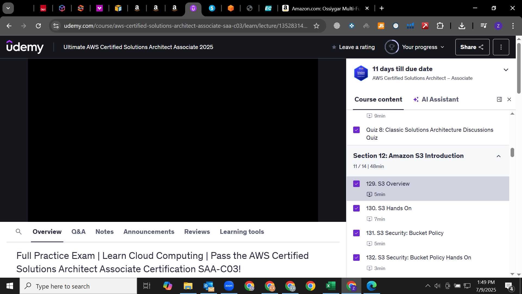Switch to the EC browser tab
The width and height of the screenshot is (522, 294).
[x=268, y=8]
